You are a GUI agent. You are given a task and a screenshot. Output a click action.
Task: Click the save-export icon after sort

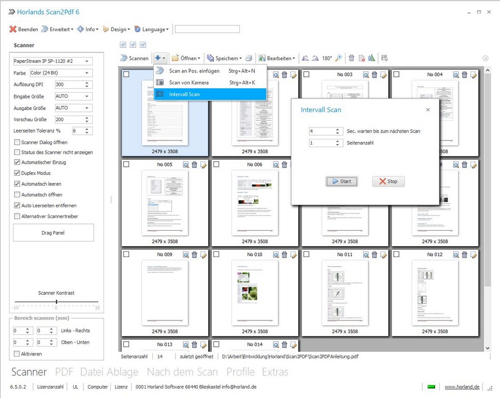tap(384, 58)
